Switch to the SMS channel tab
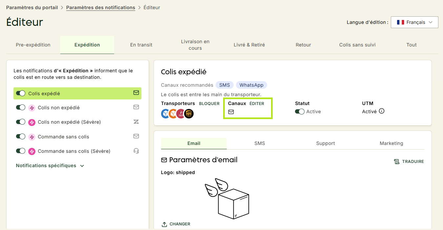 pos(260,143)
